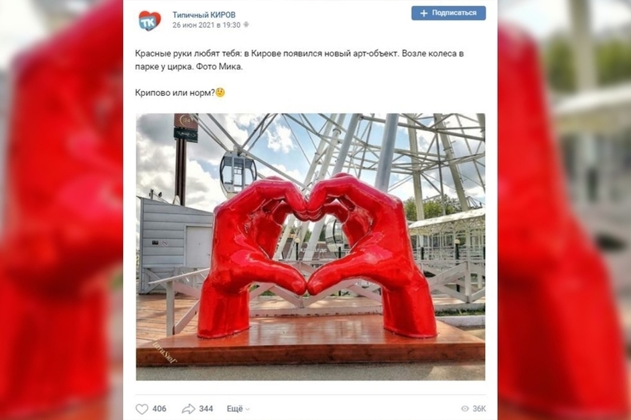Share the post using the arrow icon
The height and width of the screenshot is (420, 631).
(x=188, y=409)
